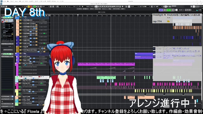Toggle the snap on/off toolbar icon

129,6
